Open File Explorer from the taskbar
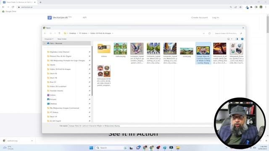Image resolution: width=269 pixels, height=151 pixels. pyautogui.click(x=178, y=148)
